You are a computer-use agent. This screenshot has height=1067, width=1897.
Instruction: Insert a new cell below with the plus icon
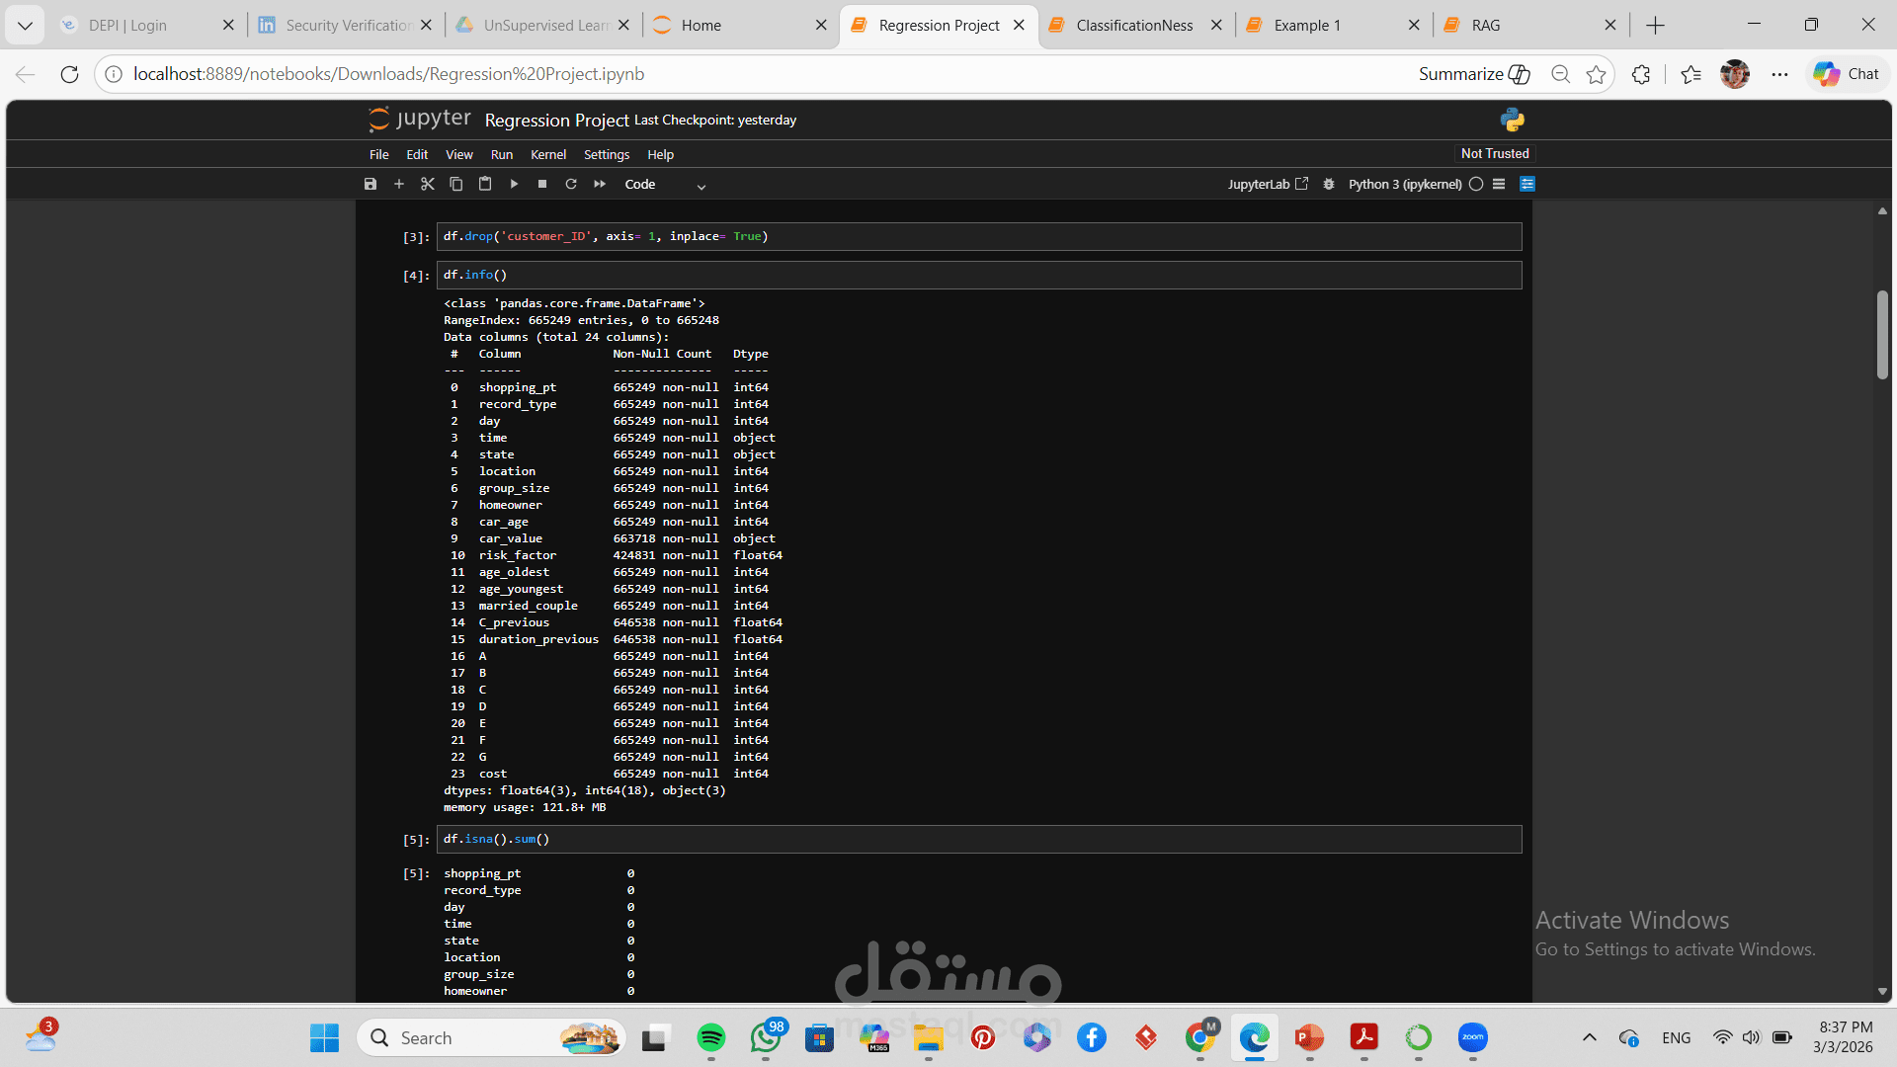399,184
